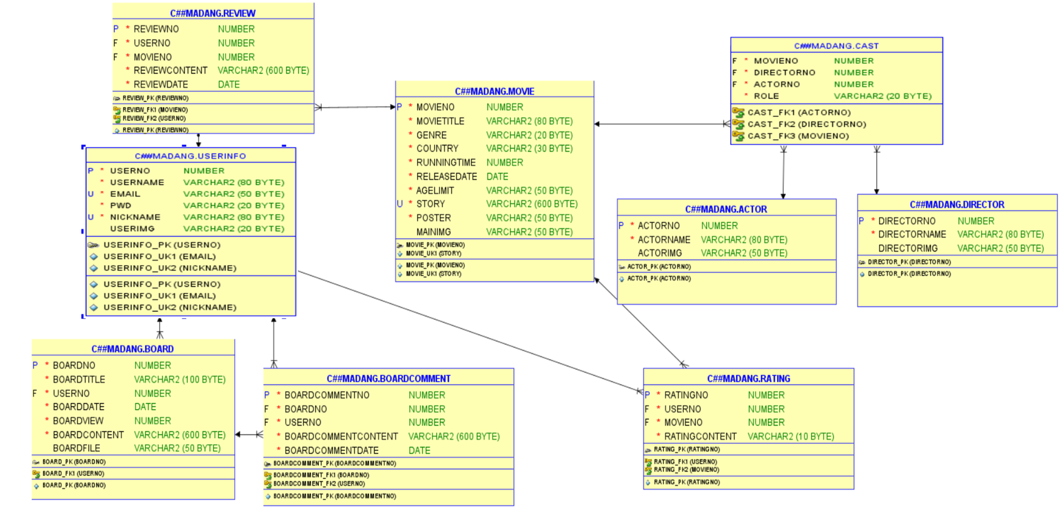
Task: Select the CAST_FK1 foreign key icon
Action: coord(737,112)
